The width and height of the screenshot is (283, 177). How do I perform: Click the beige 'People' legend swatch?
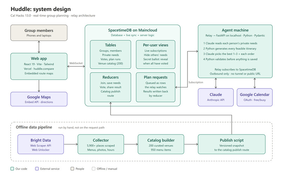[x=72, y=169]
